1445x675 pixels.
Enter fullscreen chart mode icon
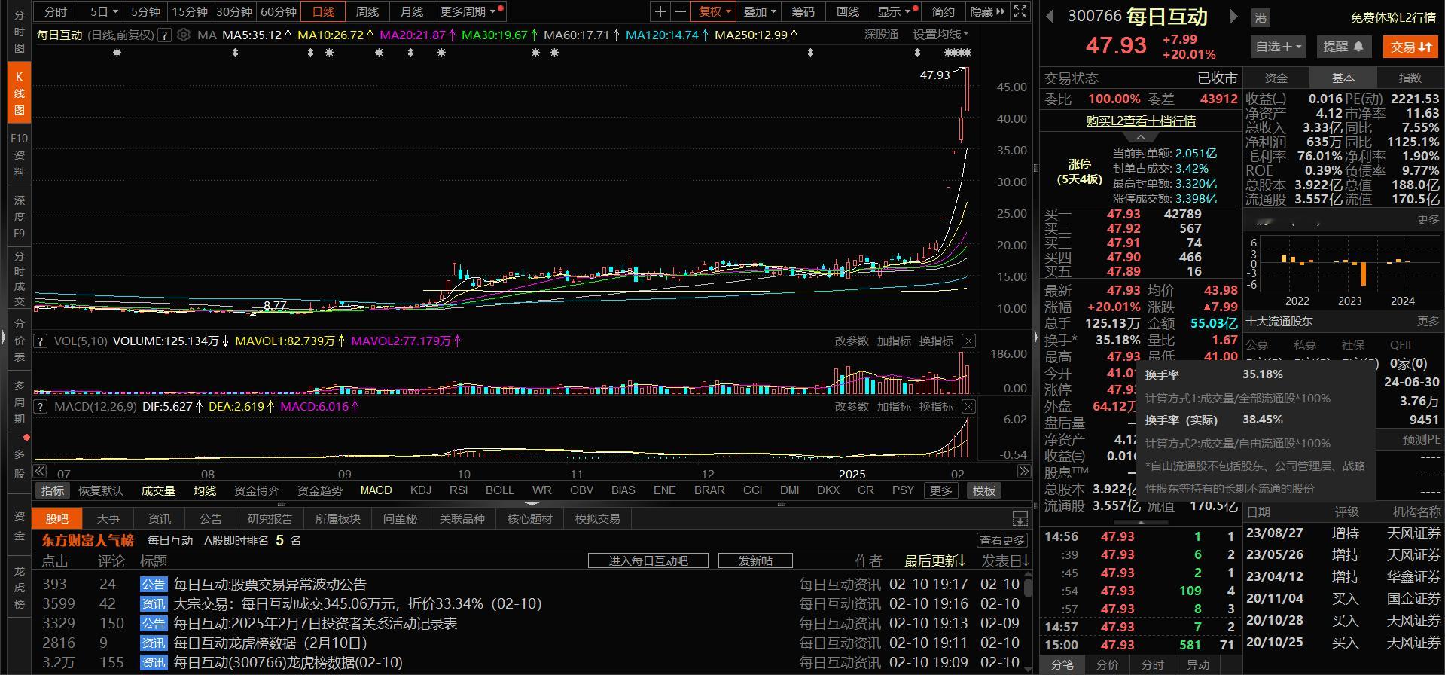tap(1020, 11)
